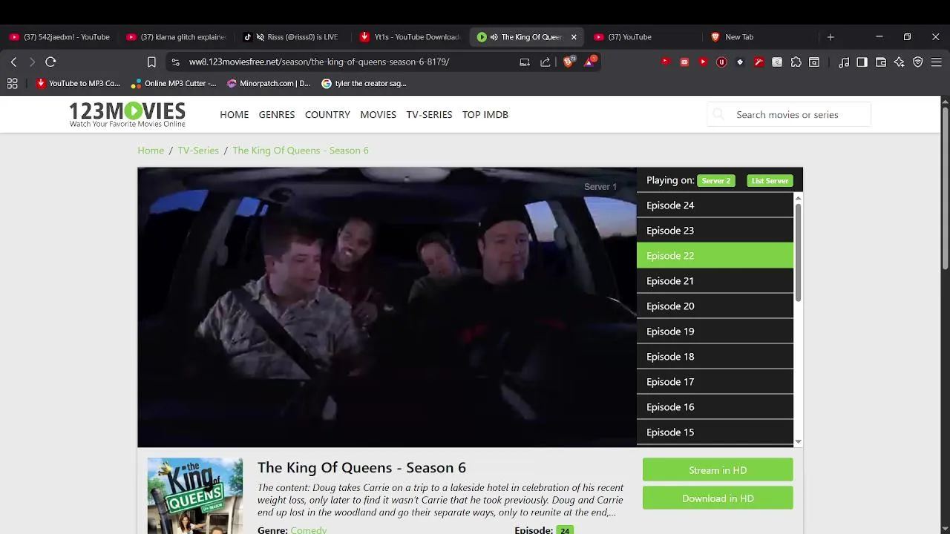Click the install/cast screen icon in address bar
950x534 pixels.
coord(525,62)
